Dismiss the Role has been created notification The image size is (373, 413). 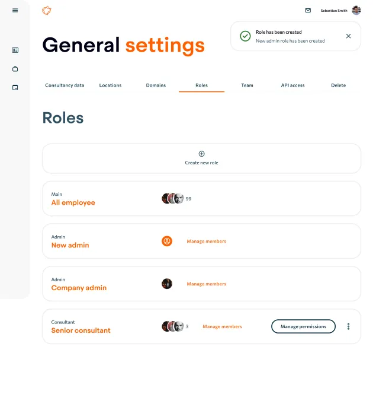tap(348, 36)
